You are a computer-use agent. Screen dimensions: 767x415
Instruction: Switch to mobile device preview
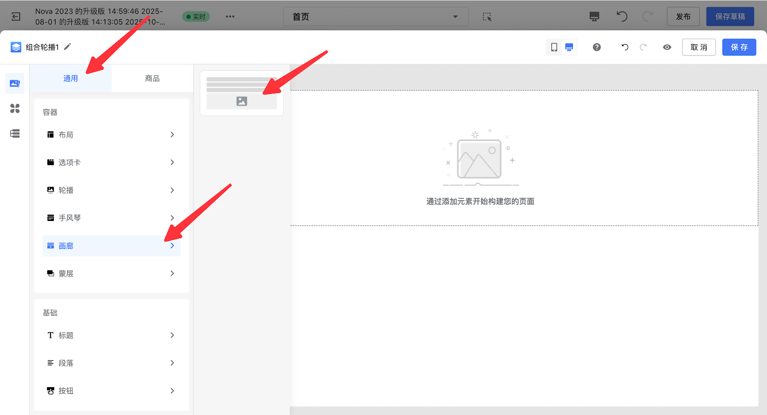(x=554, y=47)
